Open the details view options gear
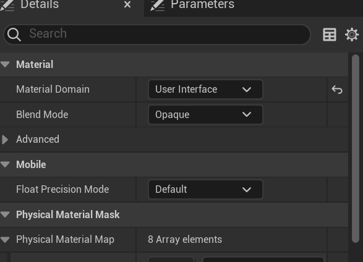Viewport: 363px width, 262px height. pos(352,35)
